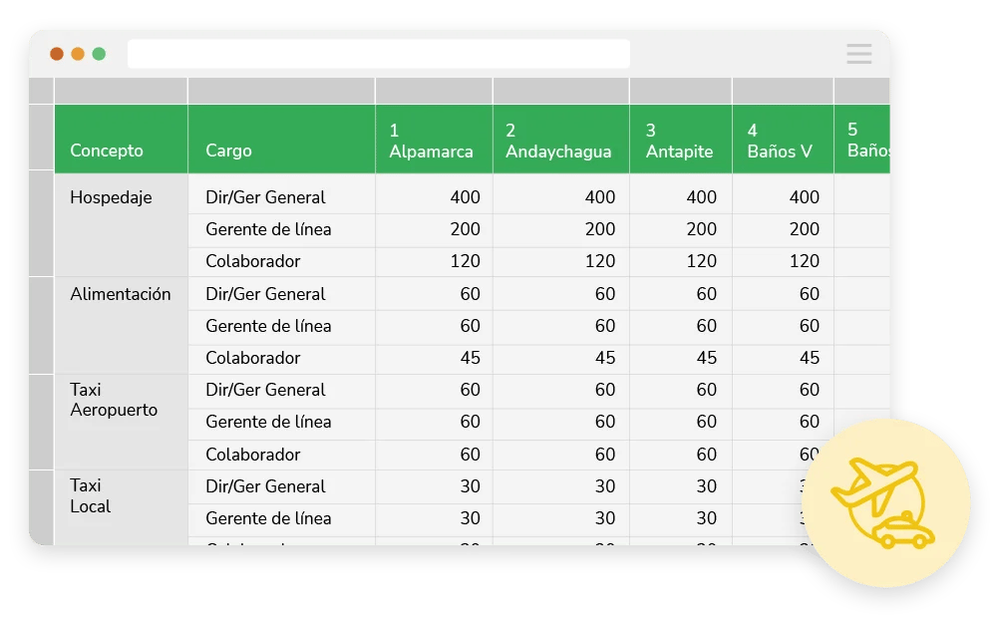
Task: Select Dir/Ger General under Alimentación
Action: (x=282, y=294)
